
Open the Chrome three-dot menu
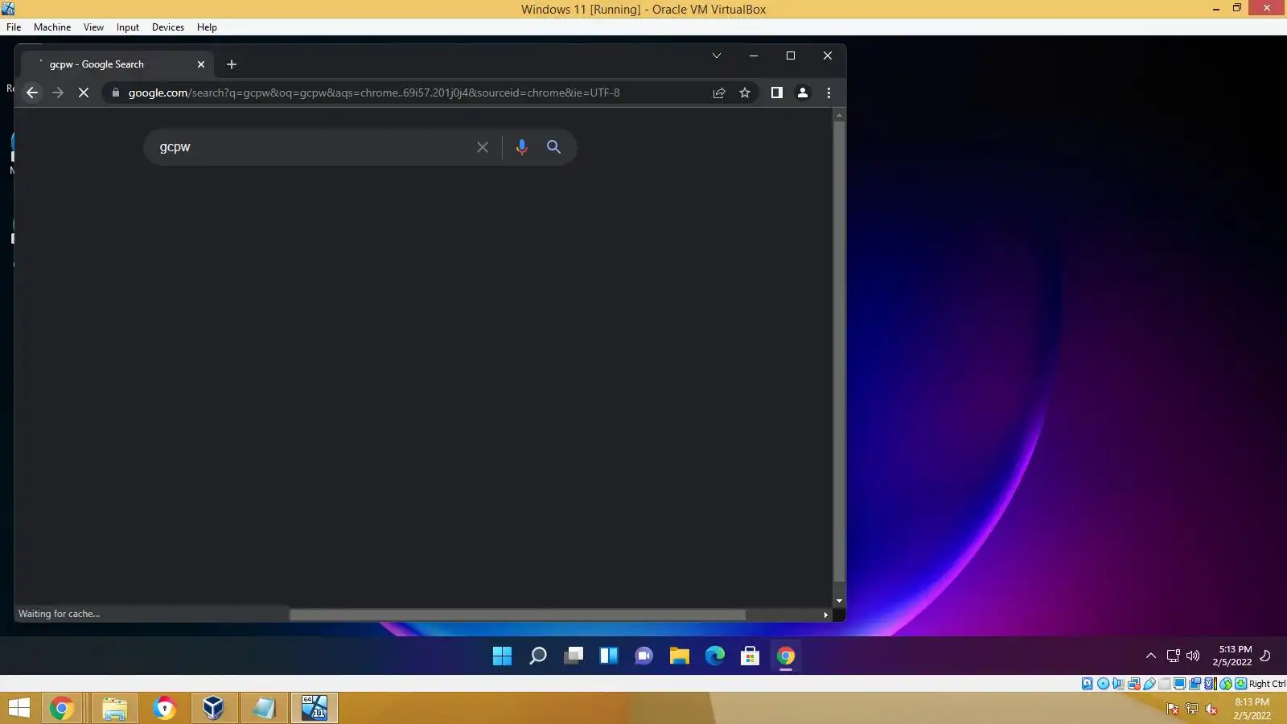point(829,93)
